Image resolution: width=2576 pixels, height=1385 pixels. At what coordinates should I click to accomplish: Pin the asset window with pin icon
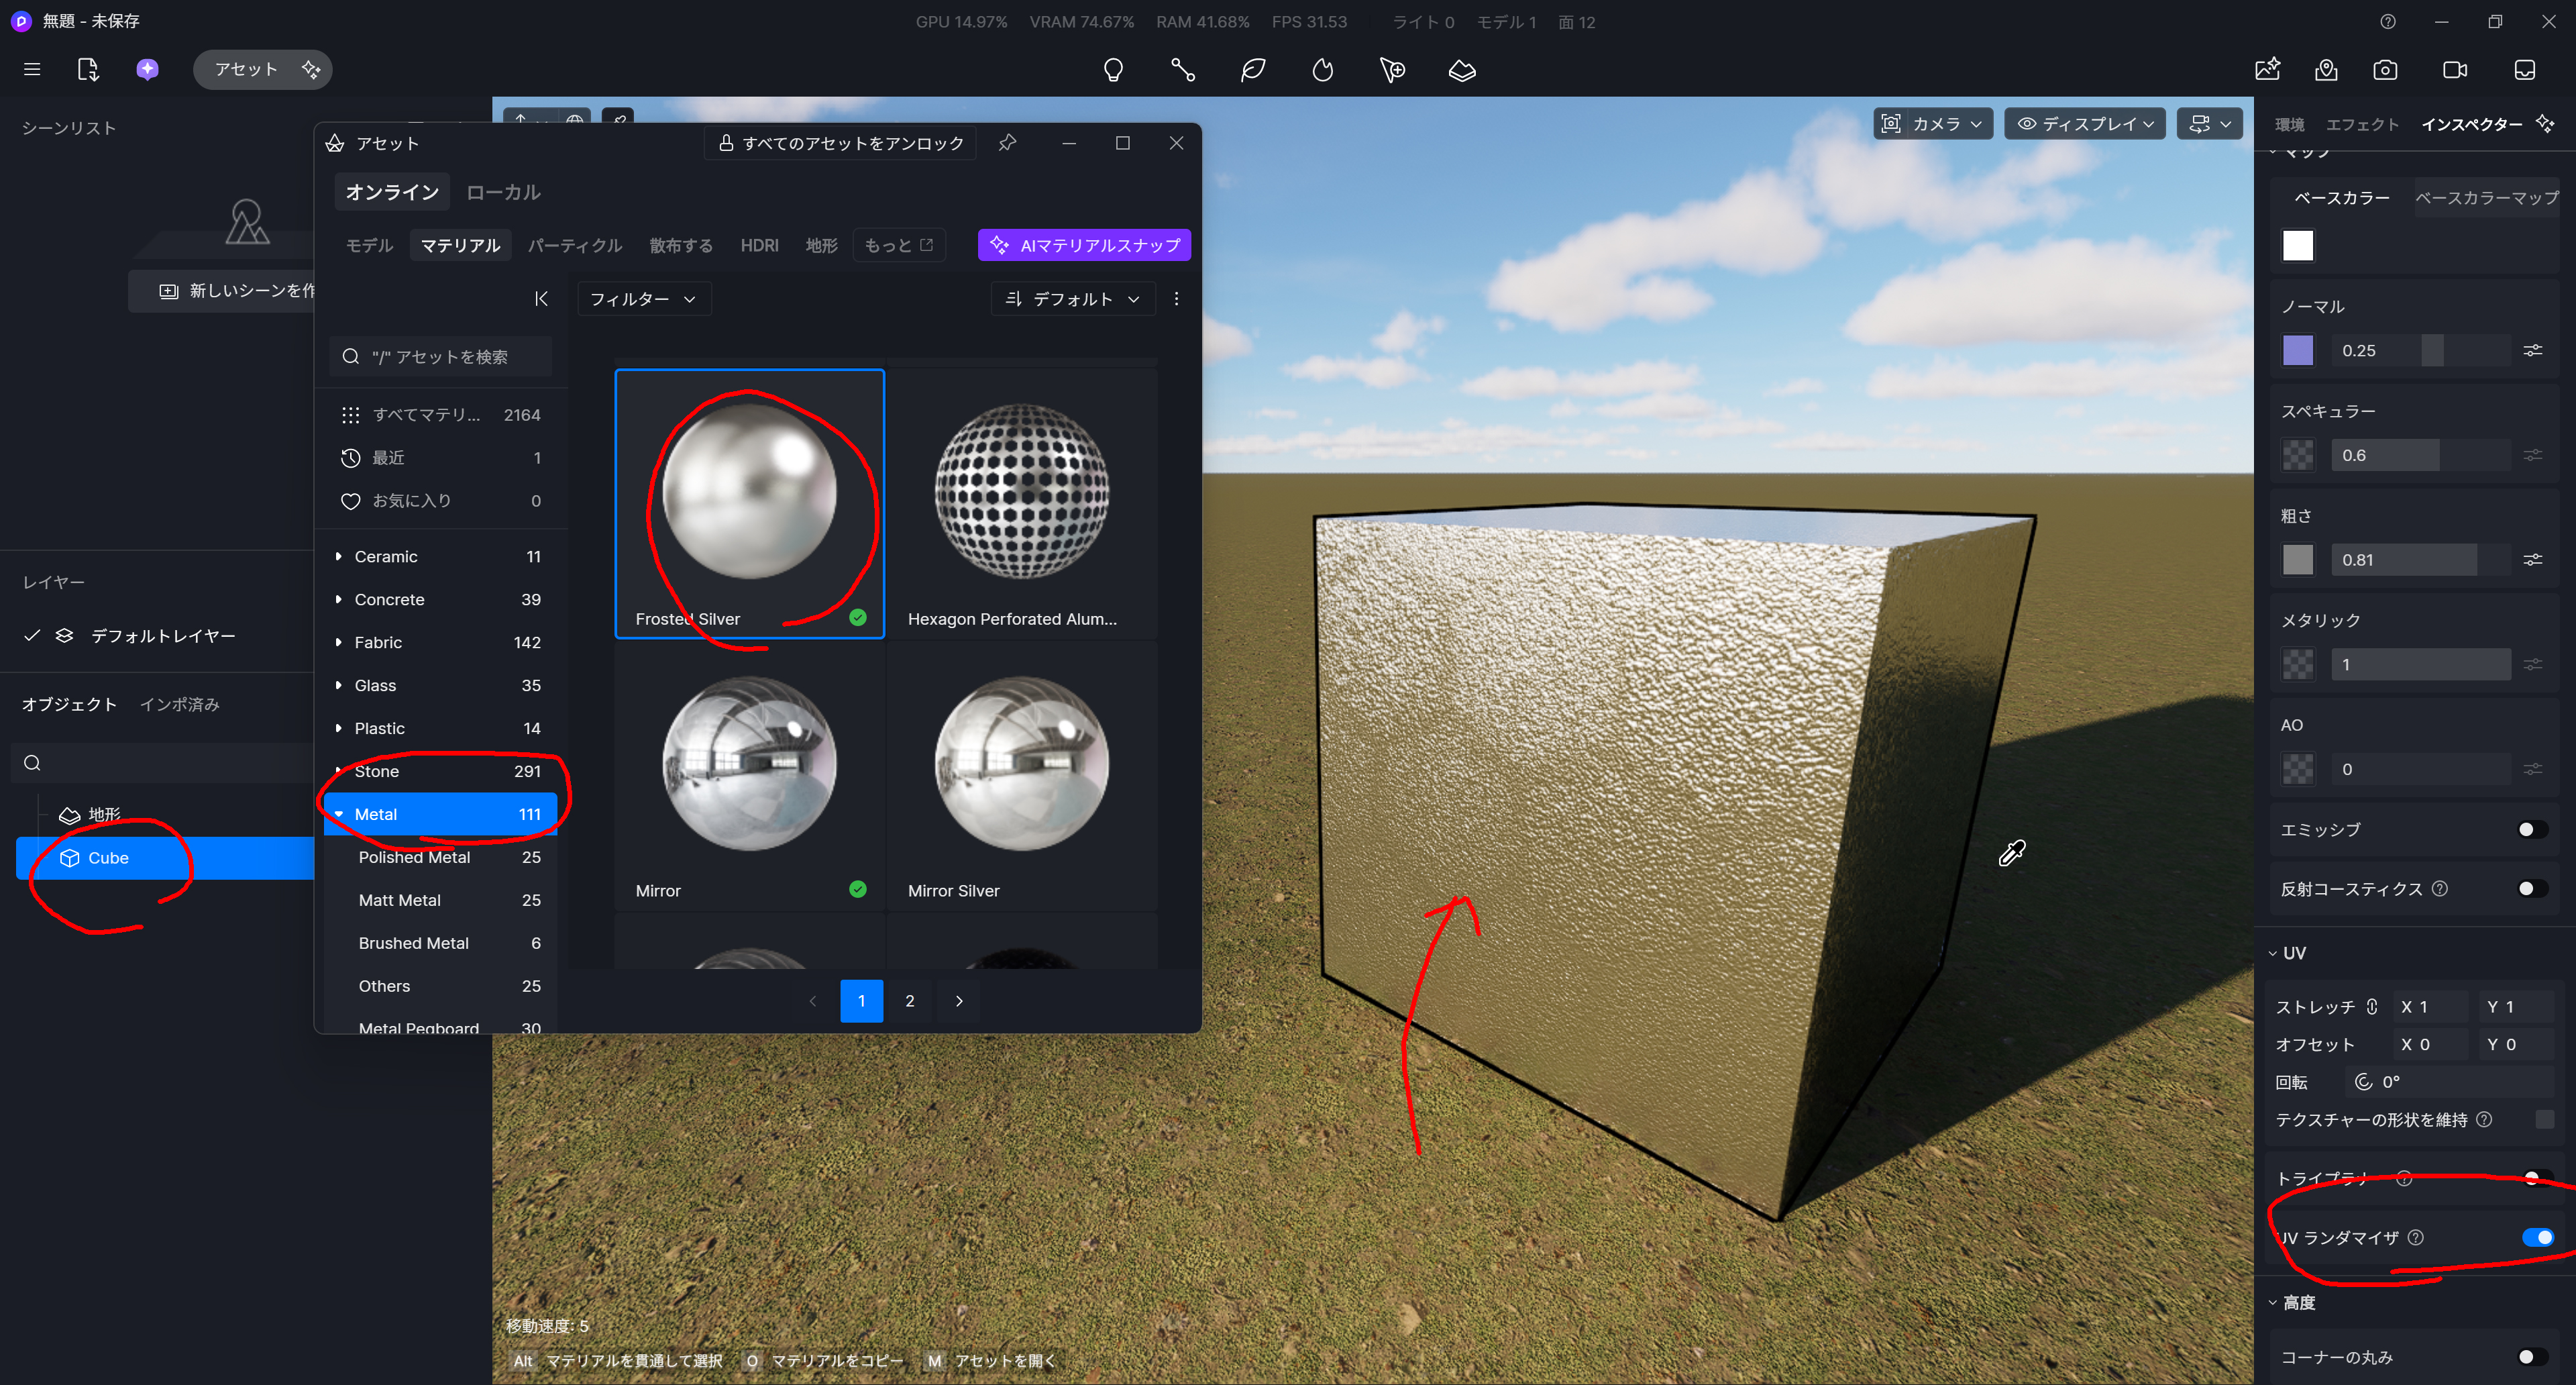(x=1007, y=143)
